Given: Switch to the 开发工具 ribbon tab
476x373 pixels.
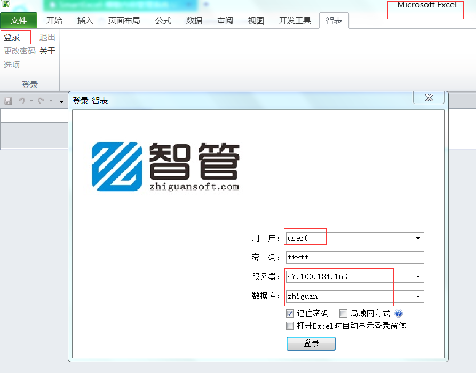Looking at the screenshot, I should pos(295,21).
